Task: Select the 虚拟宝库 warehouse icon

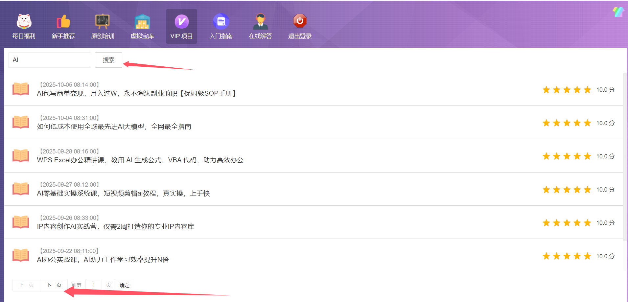Action: point(142,22)
